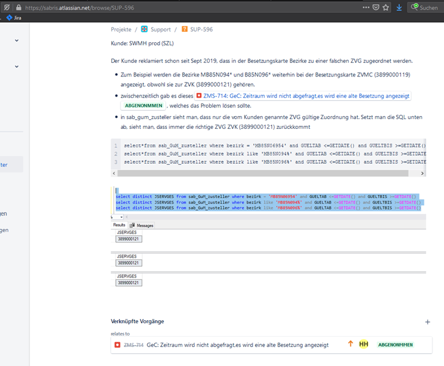Open the Projekte breadcrumb
The height and width of the screenshot is (366, 444).
point(121,29)
